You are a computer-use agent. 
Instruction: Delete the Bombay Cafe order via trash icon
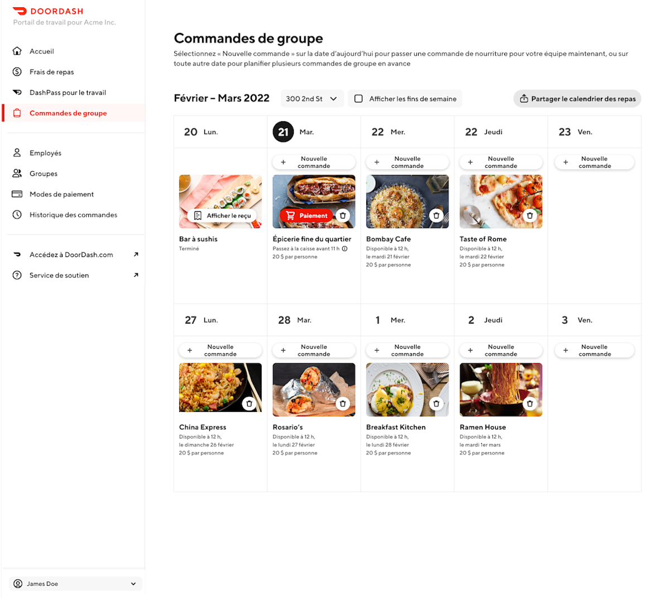coord(437,216)
